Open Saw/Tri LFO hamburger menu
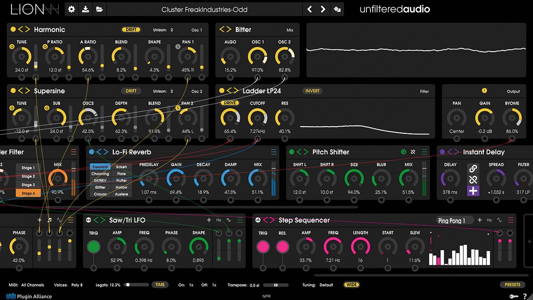The image size is (533, 300). [240, 220]
